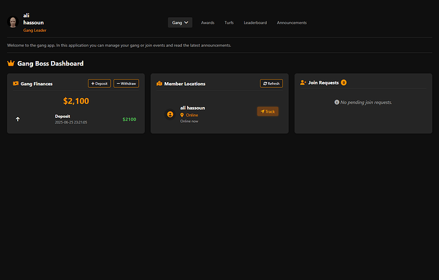439x280 pixels.
Task: Click the welcome message text
Action: (119, 45)
